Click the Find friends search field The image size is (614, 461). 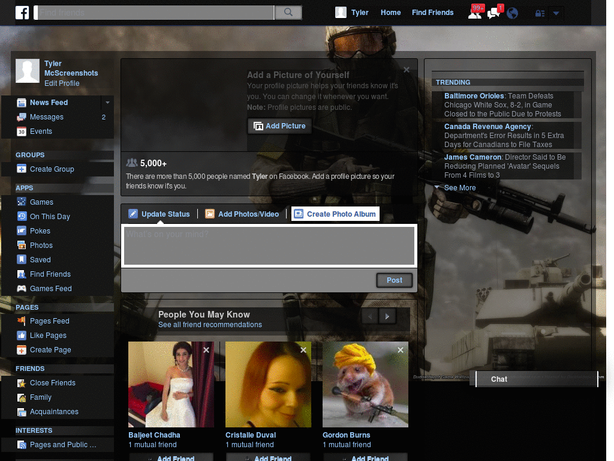pos(155,13)
